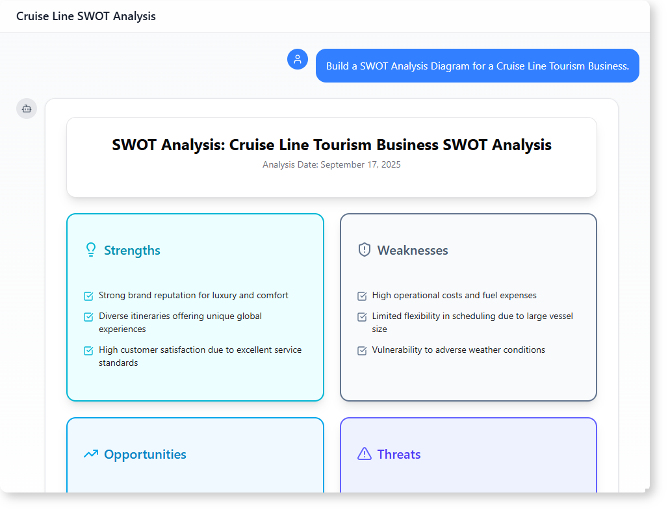Screen dimensions: 668x512
Task: Click the Strengths lightbulb icon
Action: [x=91, y=250]
